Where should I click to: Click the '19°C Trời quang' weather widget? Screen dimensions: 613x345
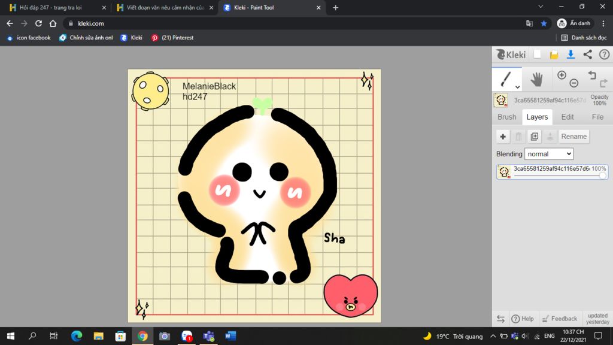pos(453,336)
